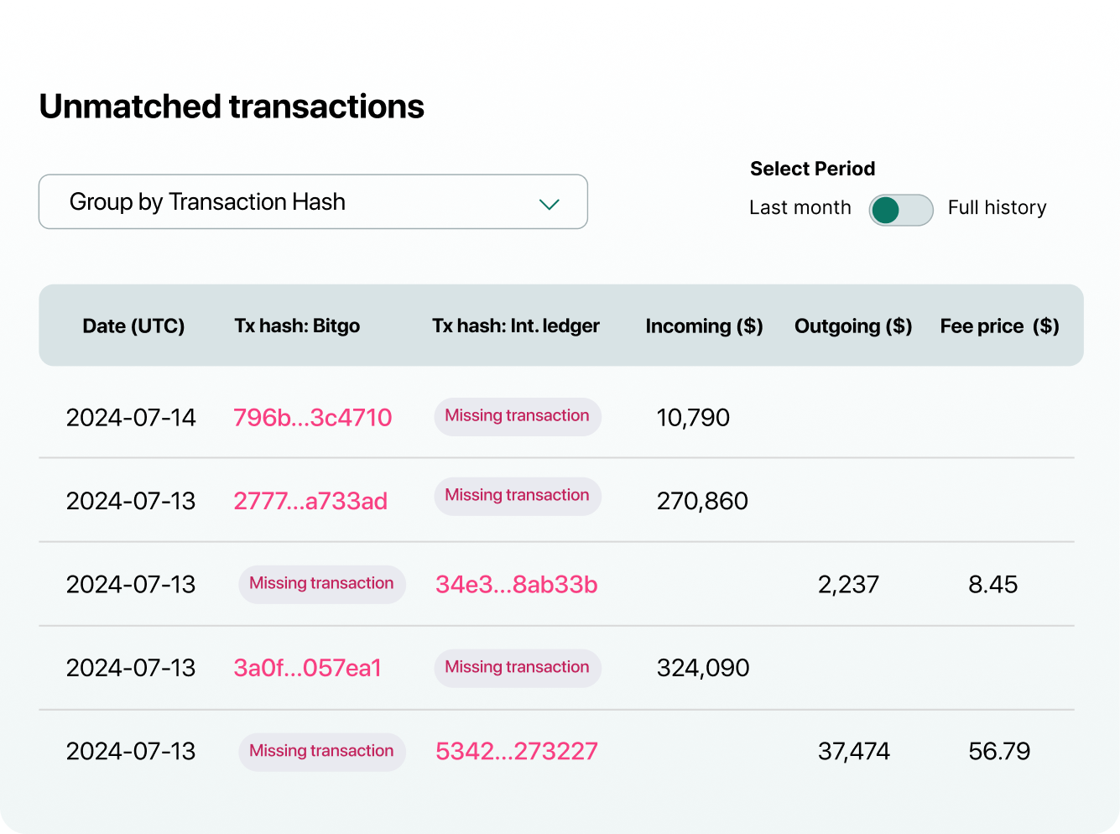Open the Group by Transaction Hash dropdown
Viewport: 1120px width, 834px height.
click(313, 201)
